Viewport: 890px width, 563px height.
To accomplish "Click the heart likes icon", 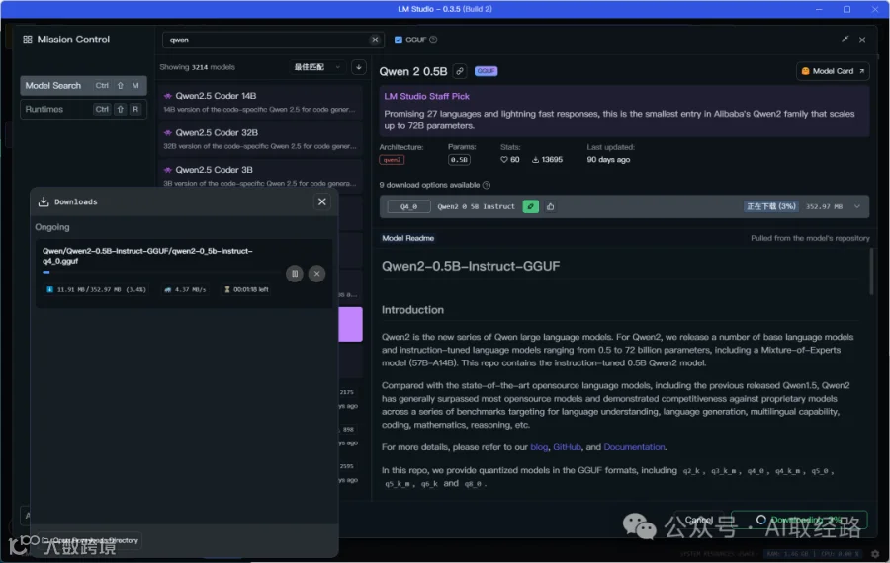I will [x=504, y=160].
